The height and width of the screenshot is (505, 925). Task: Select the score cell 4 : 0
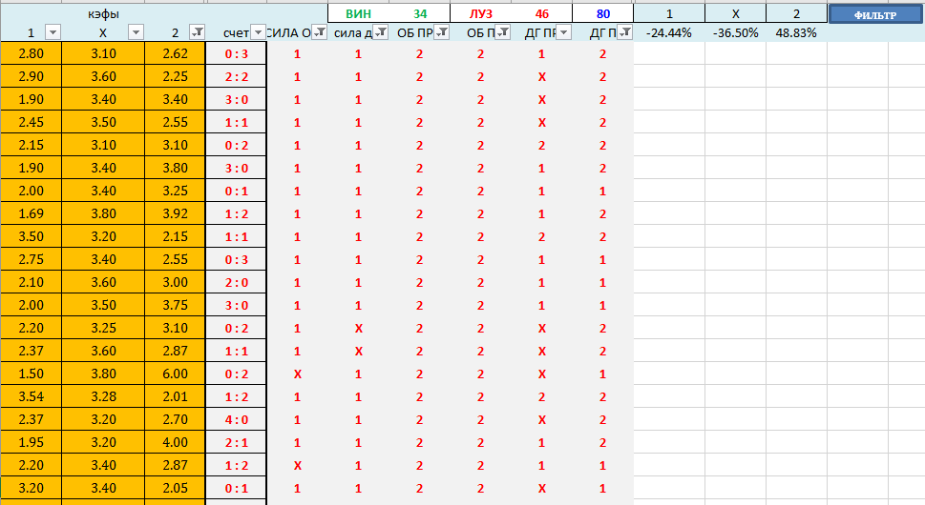[x=237, y=419]
